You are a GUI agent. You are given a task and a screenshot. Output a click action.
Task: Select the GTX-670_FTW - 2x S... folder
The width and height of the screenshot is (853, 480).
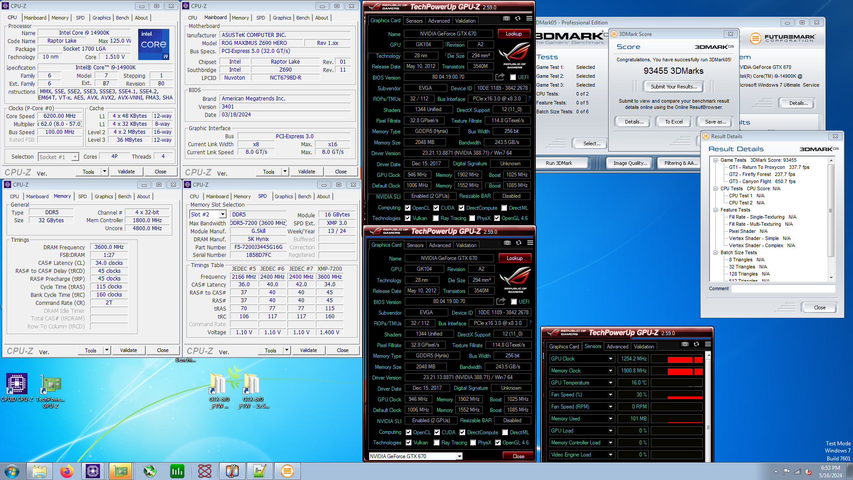pyautogui.click(x=253, y=391)
